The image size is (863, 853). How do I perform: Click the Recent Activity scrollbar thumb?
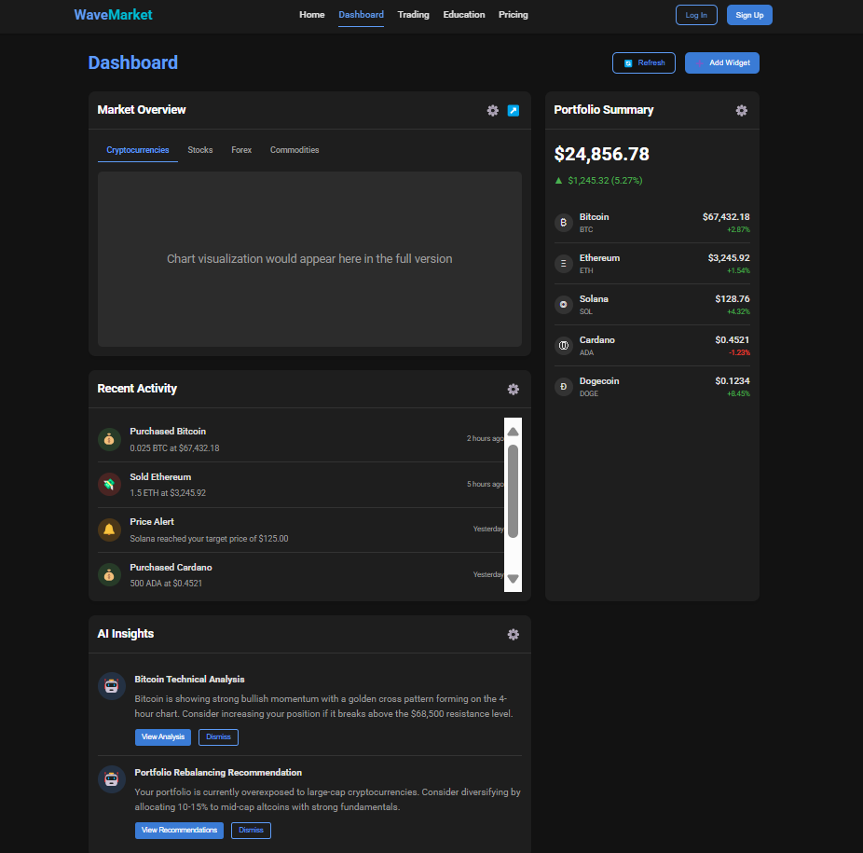coord(513,491)
